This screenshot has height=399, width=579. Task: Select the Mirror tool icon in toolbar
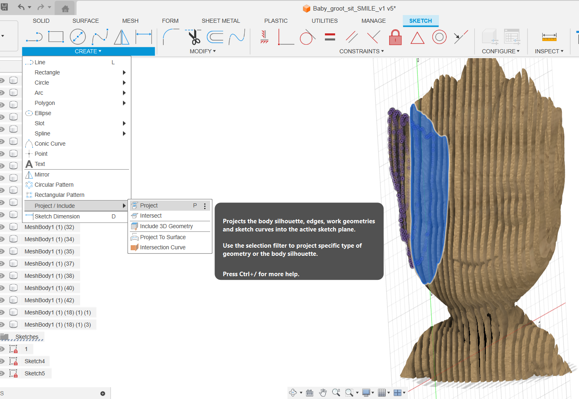point(121,37)
